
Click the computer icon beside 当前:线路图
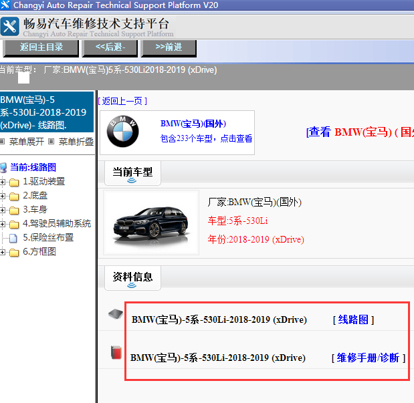[3, 167]
